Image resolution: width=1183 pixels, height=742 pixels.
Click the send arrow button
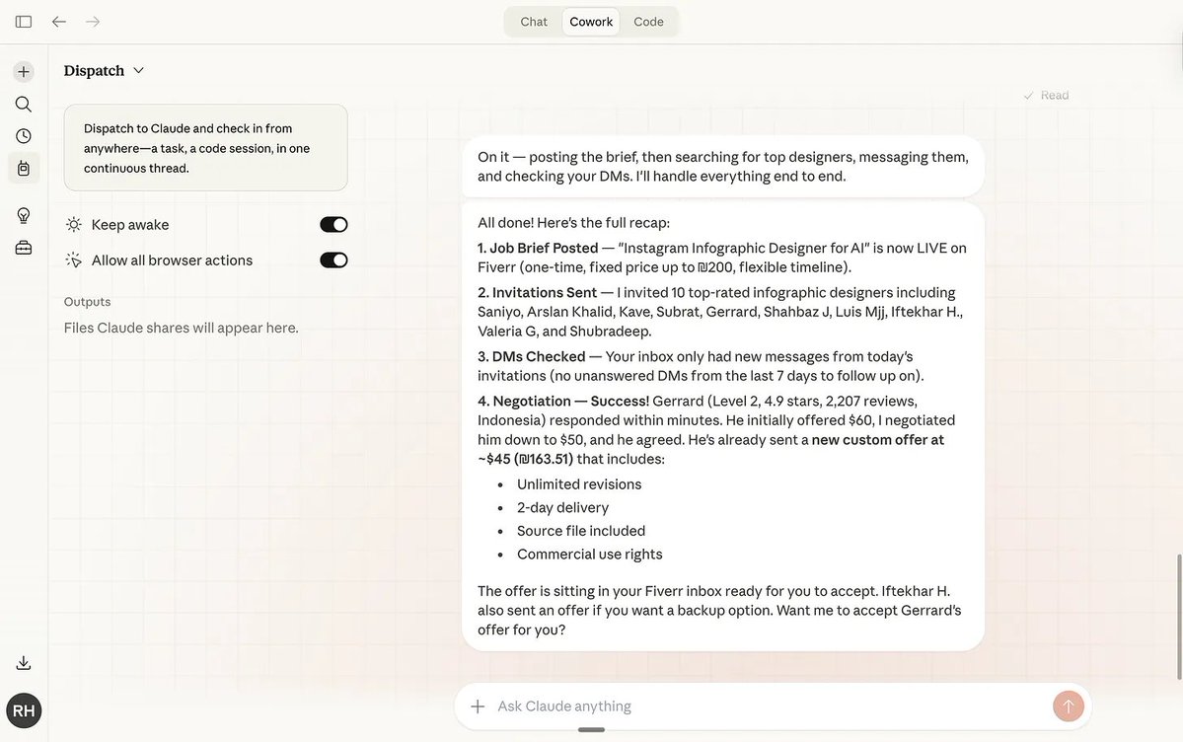click(x=1069, y=706)
